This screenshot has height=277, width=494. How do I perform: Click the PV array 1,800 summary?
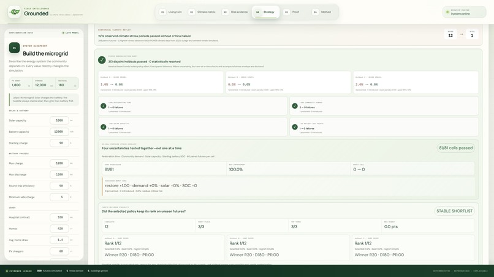tap(21, 83)
